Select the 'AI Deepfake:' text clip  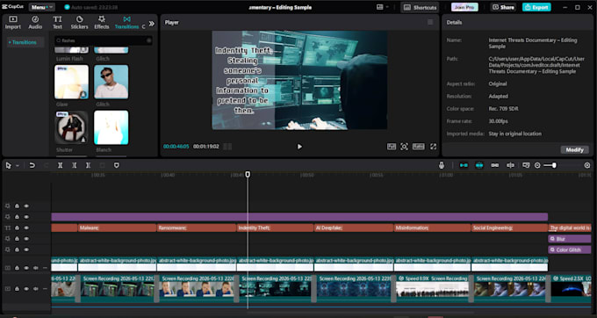pos(354,228)
